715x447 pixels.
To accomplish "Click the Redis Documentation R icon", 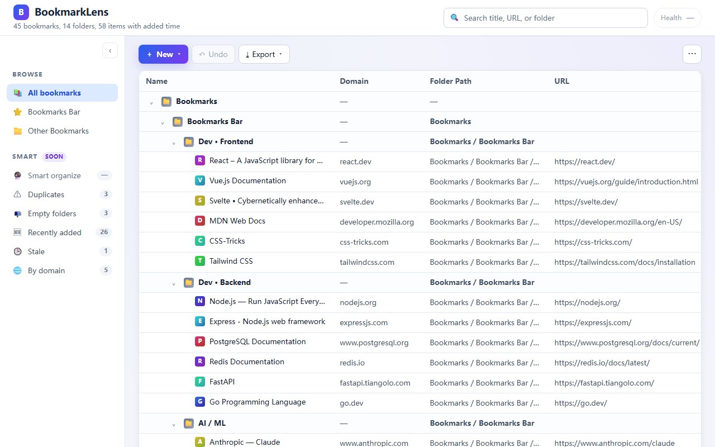I will click(x=199, y=362).
